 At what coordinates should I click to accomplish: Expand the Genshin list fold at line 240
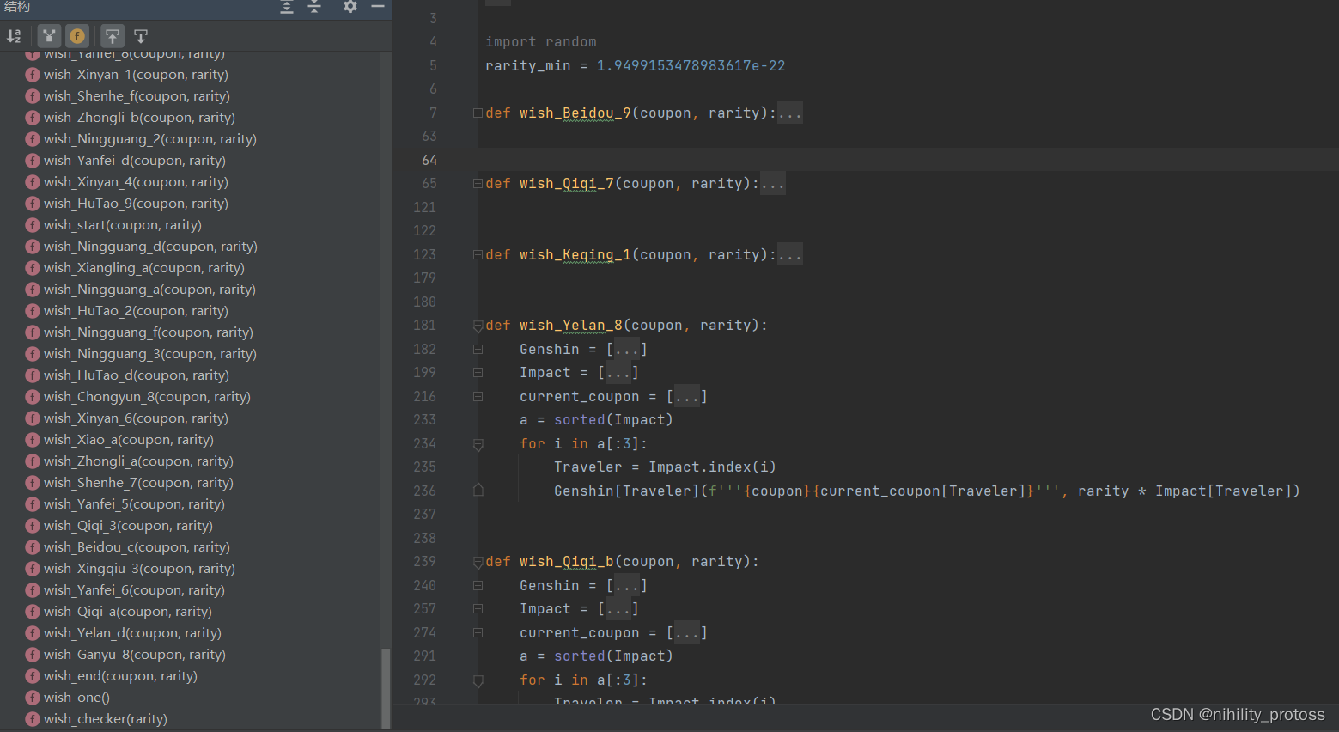478,585
